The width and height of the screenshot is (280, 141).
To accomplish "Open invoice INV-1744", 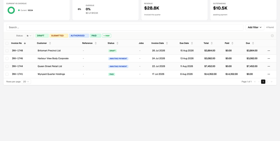I will [17, 66].
